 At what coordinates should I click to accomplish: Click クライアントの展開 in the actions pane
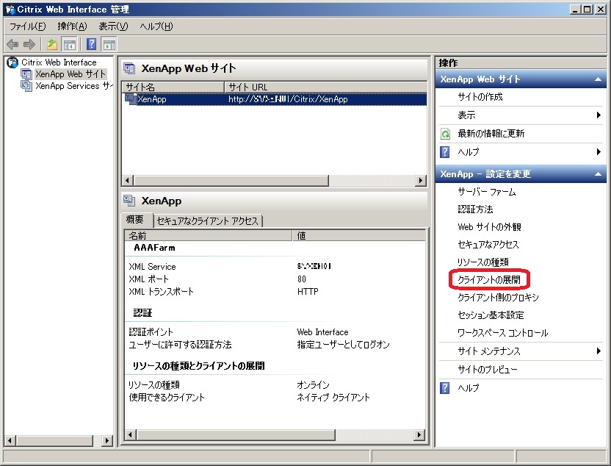(x=488, y=280)
